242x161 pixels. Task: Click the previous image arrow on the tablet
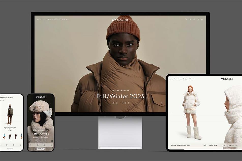[x=171, y=113]
